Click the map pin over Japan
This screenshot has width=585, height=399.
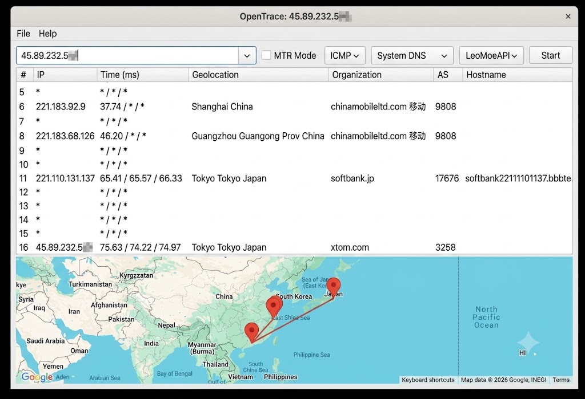pos(333,287)
